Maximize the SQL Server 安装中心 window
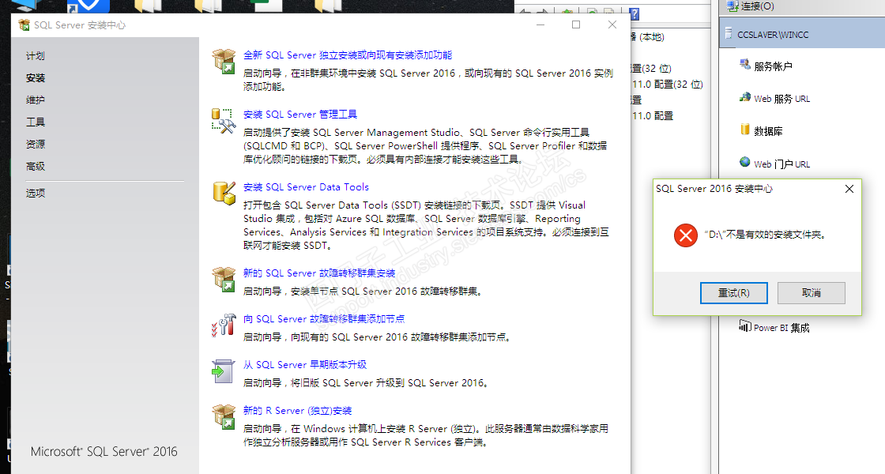885x474 pixels. (576, 24)
